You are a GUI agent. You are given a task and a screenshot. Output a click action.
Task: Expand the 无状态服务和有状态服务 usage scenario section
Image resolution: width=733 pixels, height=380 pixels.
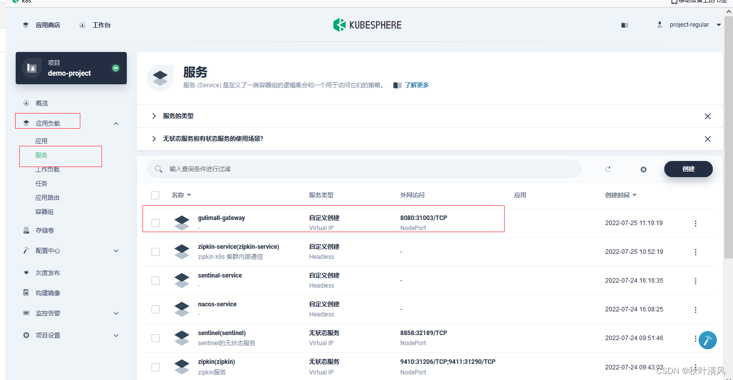pos(154,139)
